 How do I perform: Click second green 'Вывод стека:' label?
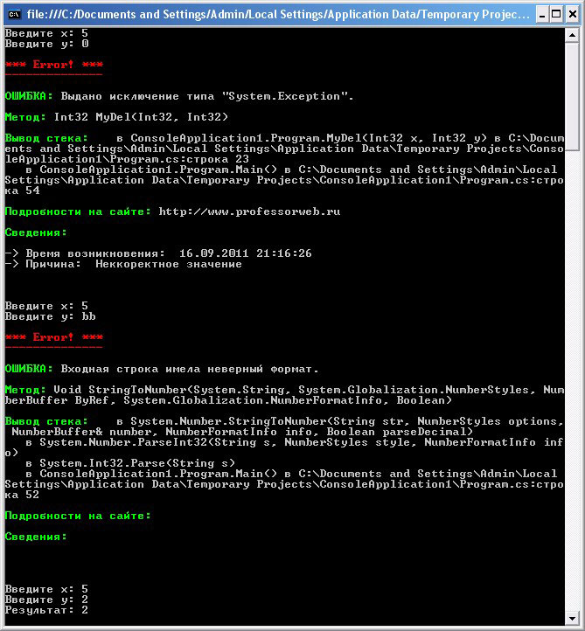coord(46,421)
